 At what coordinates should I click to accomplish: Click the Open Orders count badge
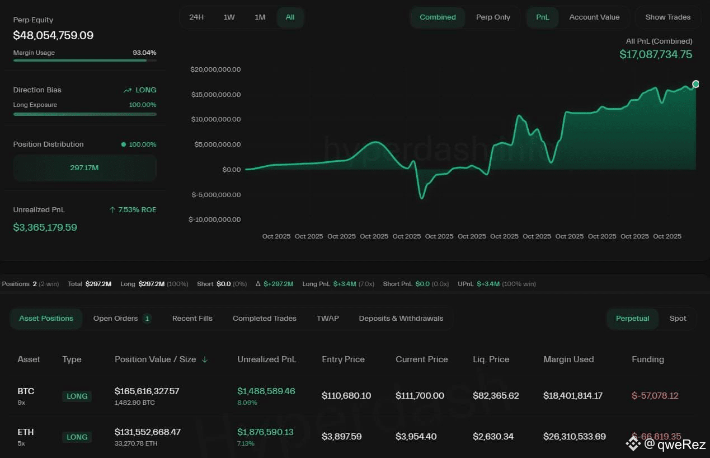coord(147,319)
